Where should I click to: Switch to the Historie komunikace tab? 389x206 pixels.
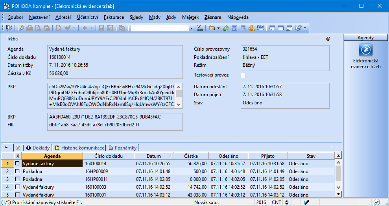coord(79,148)
